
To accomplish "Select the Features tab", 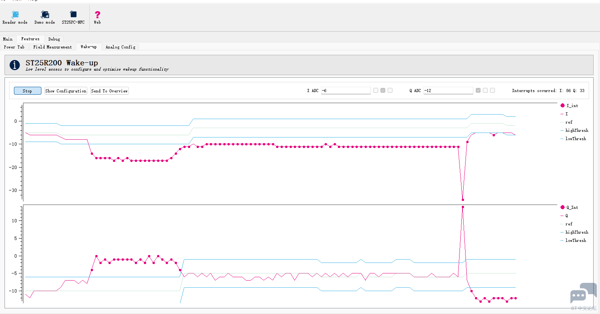I will coord(30,39).
